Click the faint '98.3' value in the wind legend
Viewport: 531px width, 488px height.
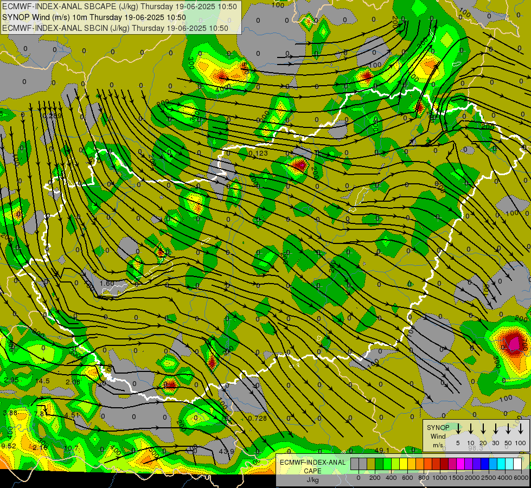click(x=476, y=448)
